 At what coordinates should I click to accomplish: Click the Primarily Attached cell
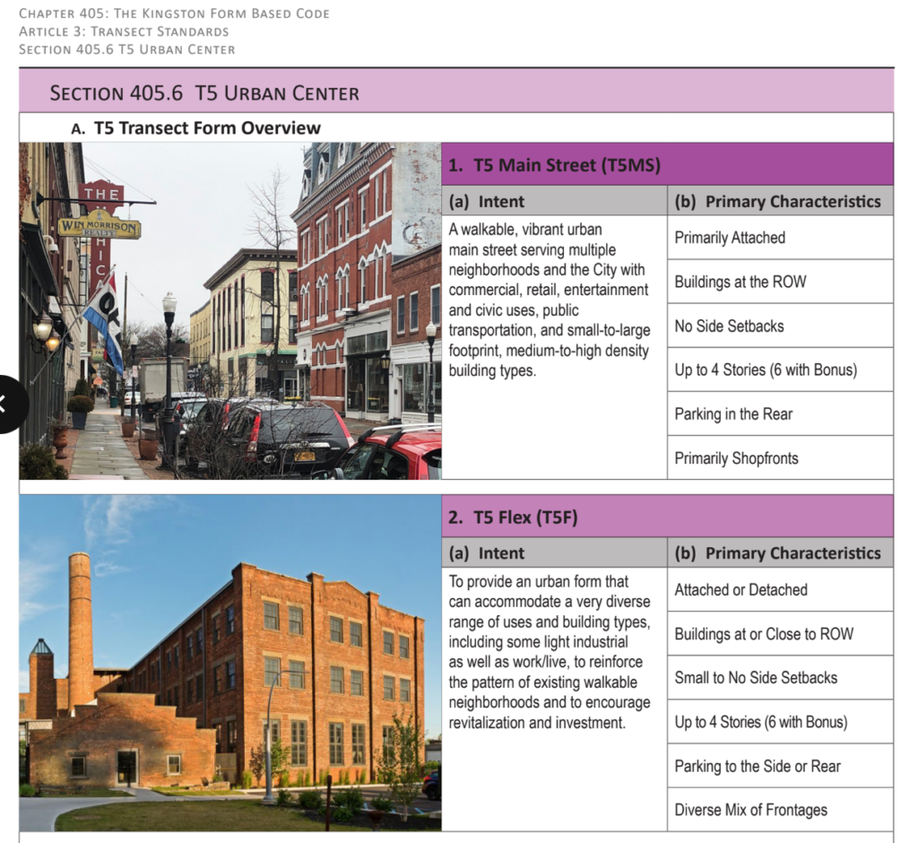(x=780, y=238)
